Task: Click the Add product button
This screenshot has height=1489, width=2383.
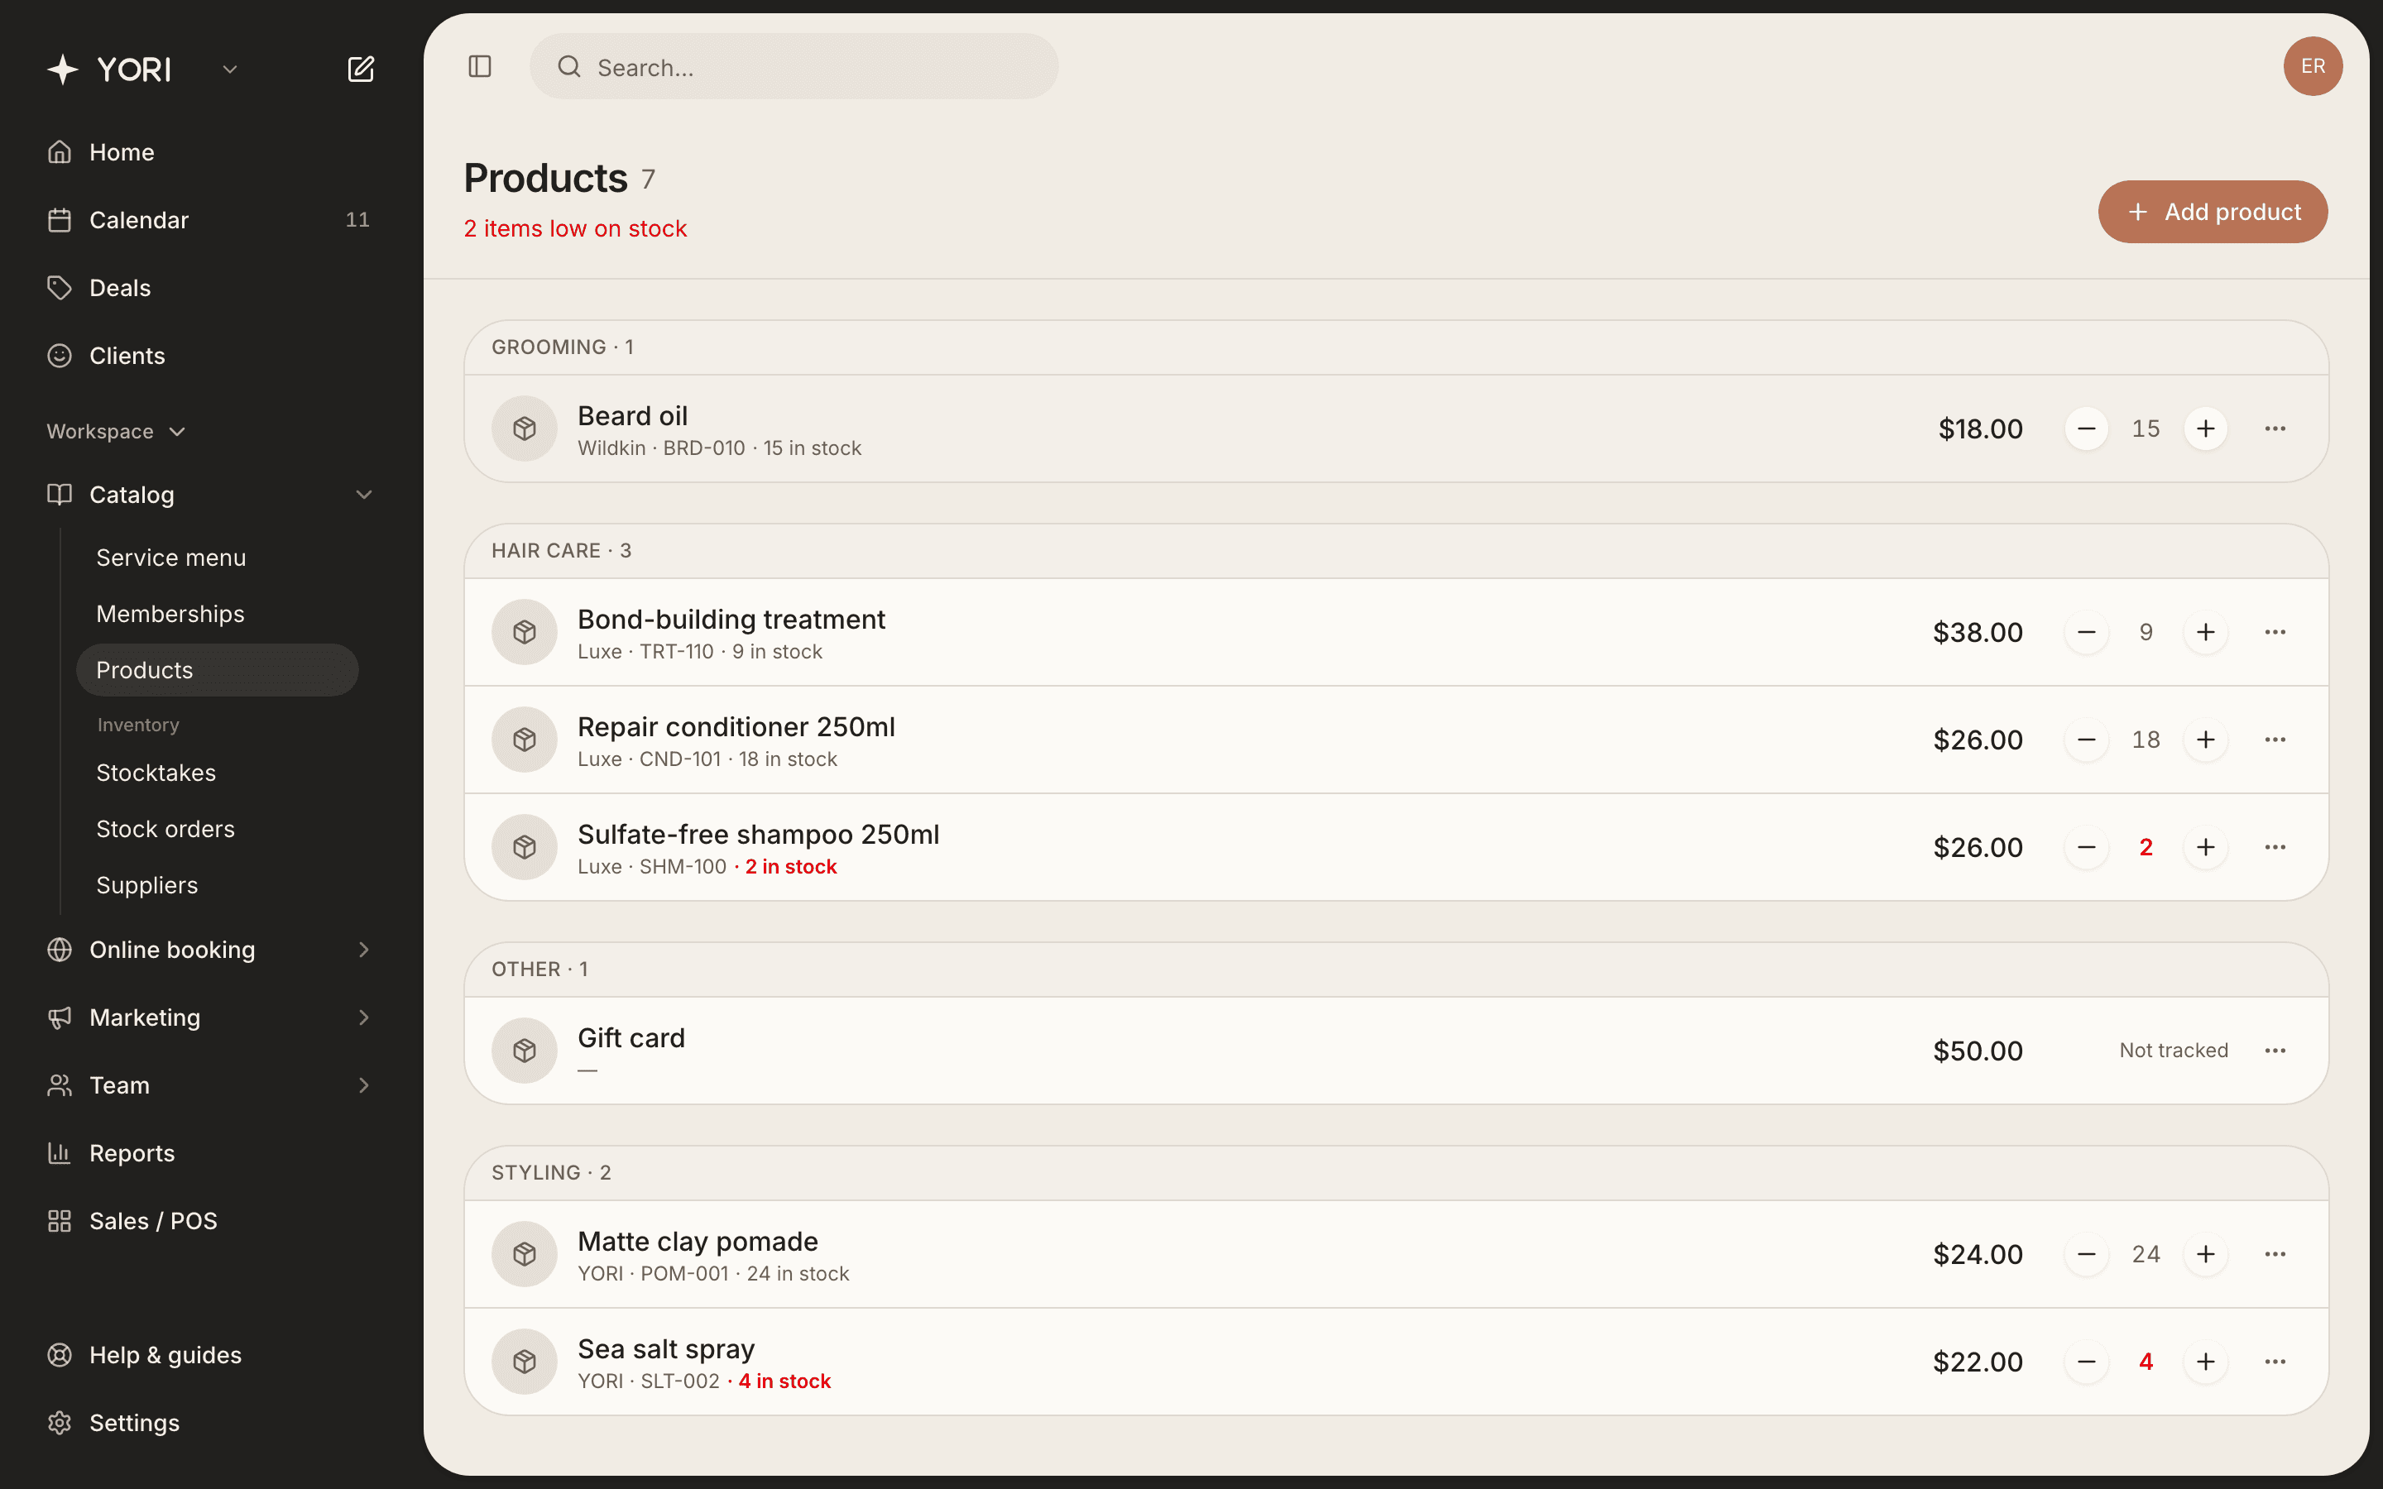Action: coord(2213,212)
